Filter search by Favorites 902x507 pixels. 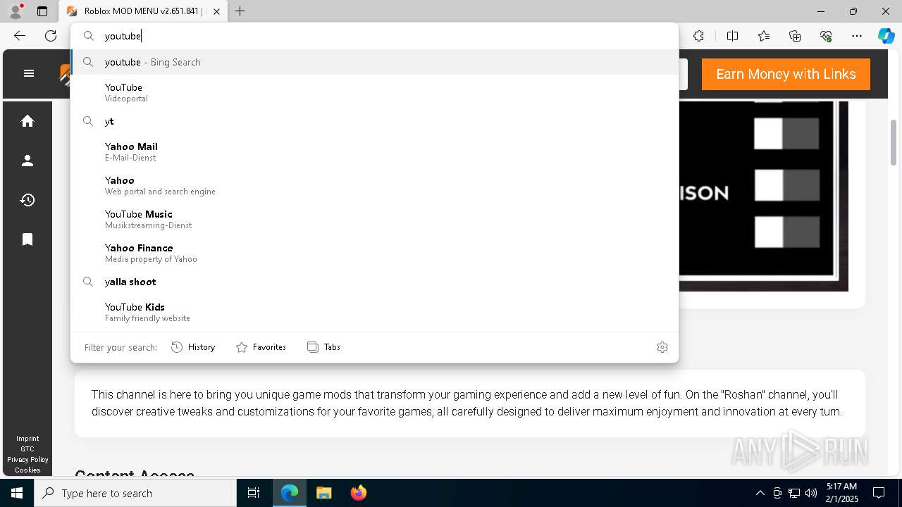(261, 347)
